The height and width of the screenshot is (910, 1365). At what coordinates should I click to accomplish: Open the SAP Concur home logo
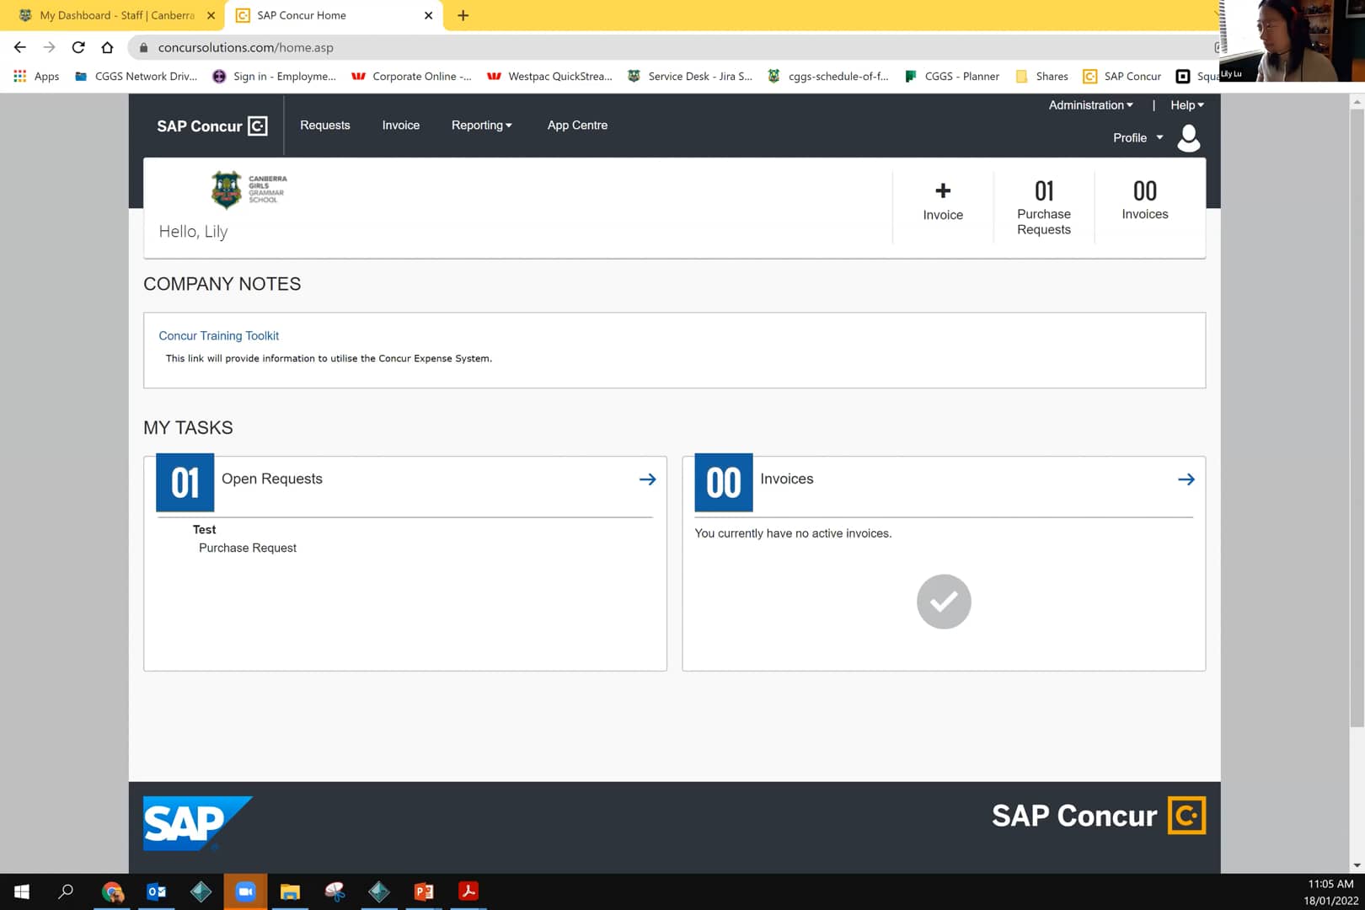point(211,125)
